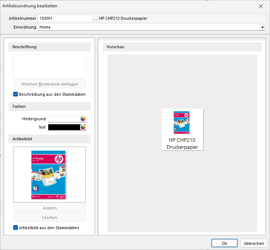This screenshot has width=270, height=250.
Task: Click the Artikelnummer label
Action: (x=22, y=18)
